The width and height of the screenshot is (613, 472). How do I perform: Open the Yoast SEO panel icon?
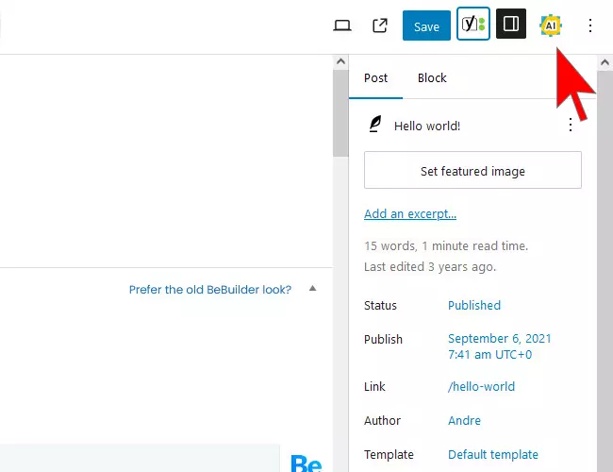point(473,25)
